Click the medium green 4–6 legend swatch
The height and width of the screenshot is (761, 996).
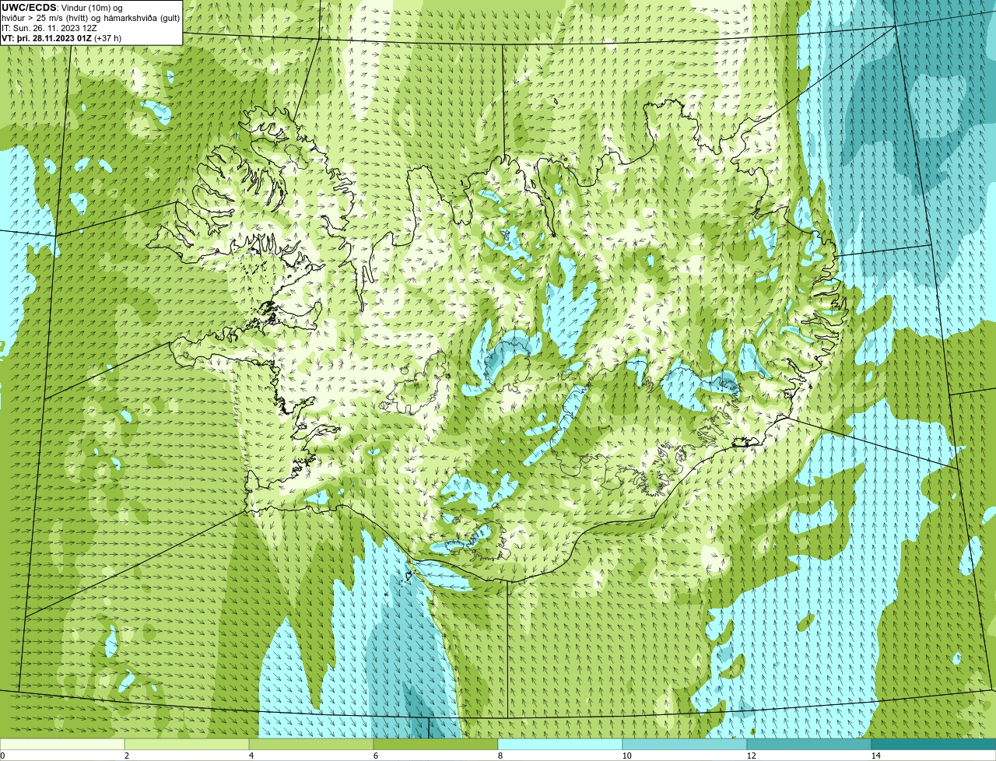(x=311, y=744)
